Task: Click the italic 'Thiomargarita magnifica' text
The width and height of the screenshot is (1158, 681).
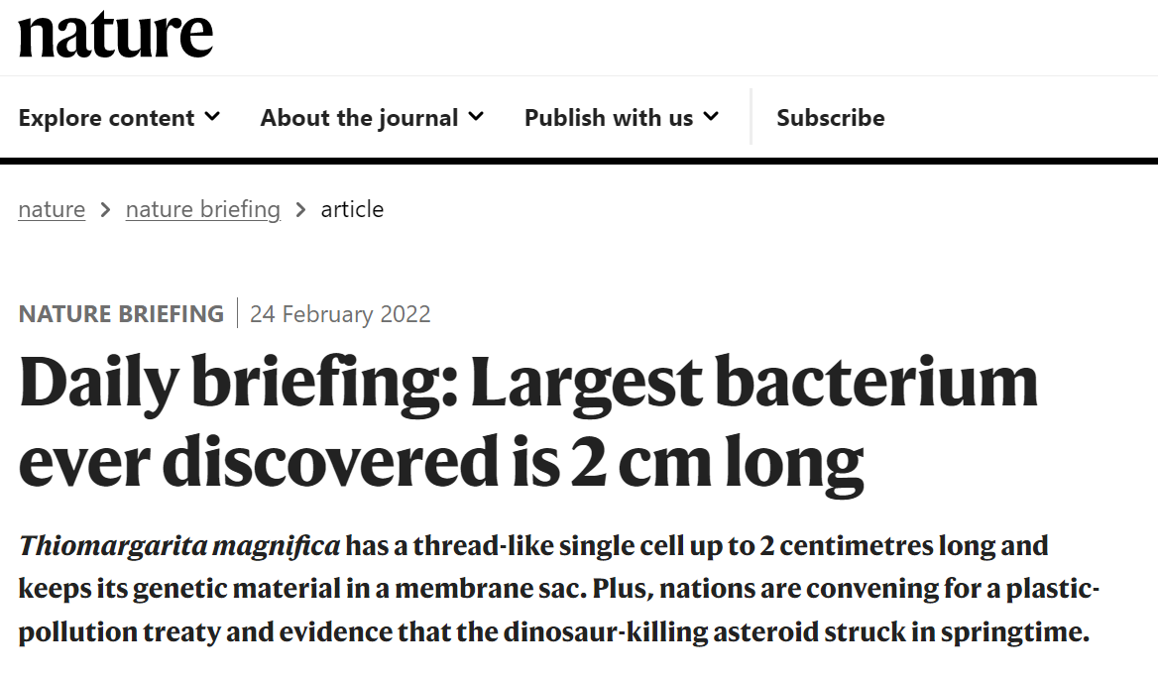Action: [x=179, y=545]
